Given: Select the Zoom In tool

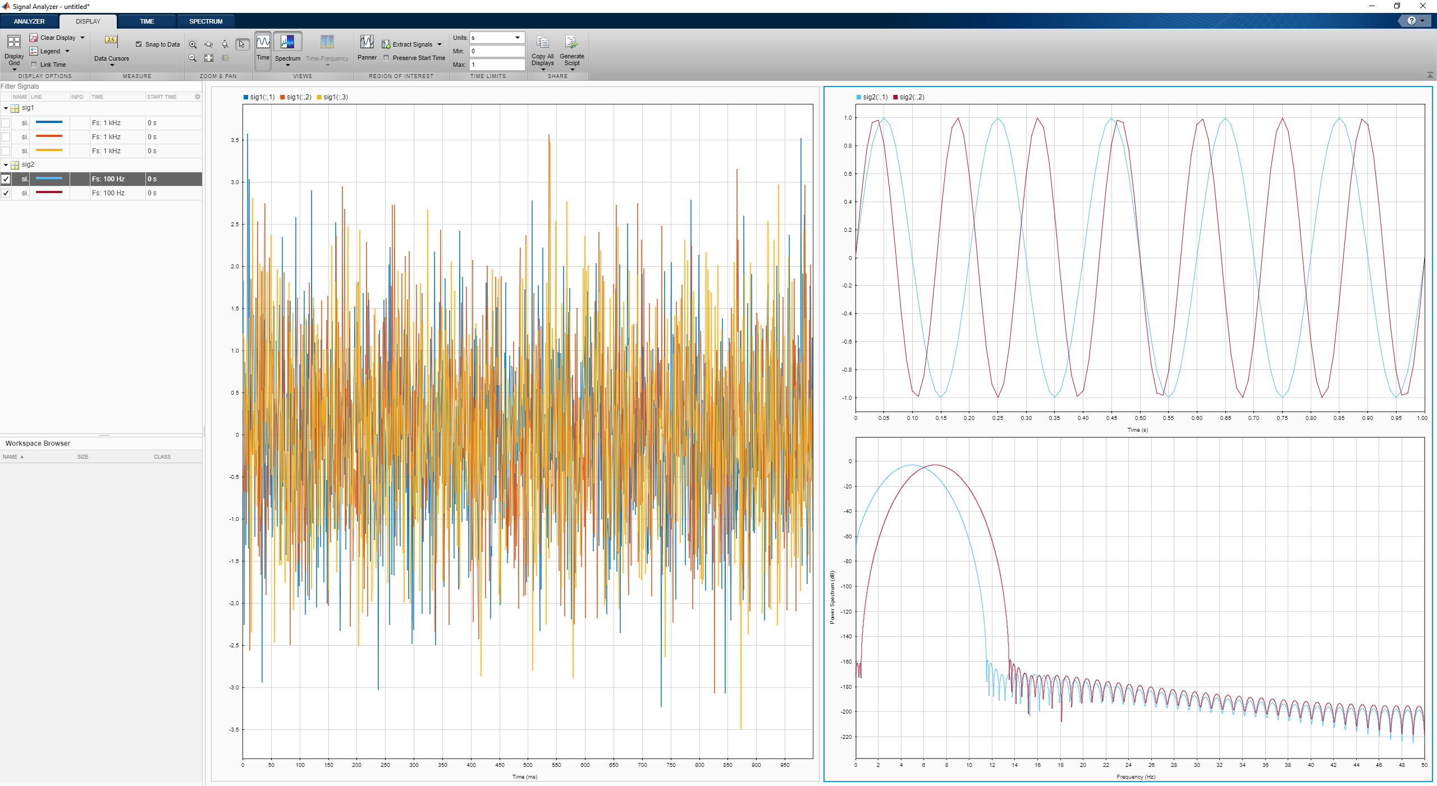Looking at the screenshot, I should click(x=193, y=44).
